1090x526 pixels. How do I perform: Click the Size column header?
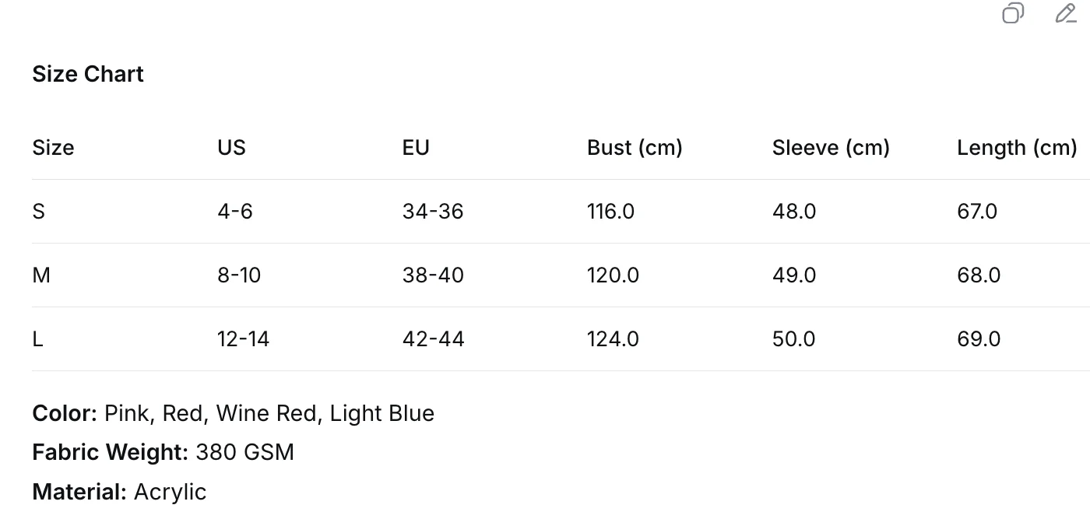coord(53,148)
